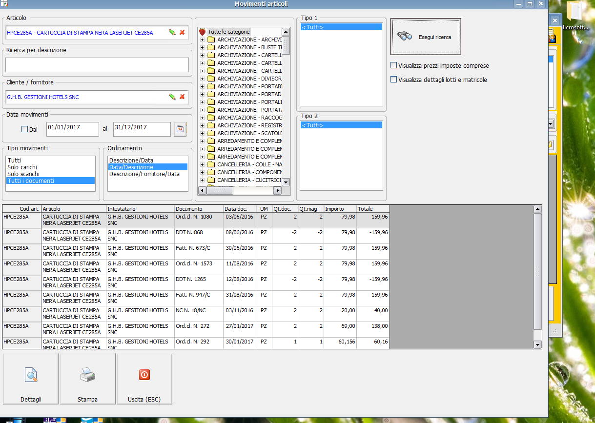Select Solo carichi movement type
Screen dimensions: 595x423
50,167
